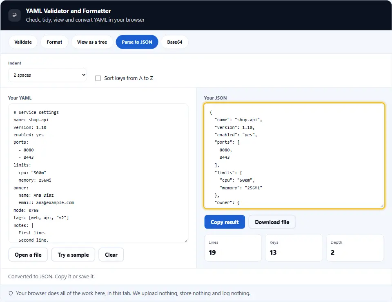Click the '# Service settings' comment line
The height and width of the screenshot is (302, 392).
(36, 112)
